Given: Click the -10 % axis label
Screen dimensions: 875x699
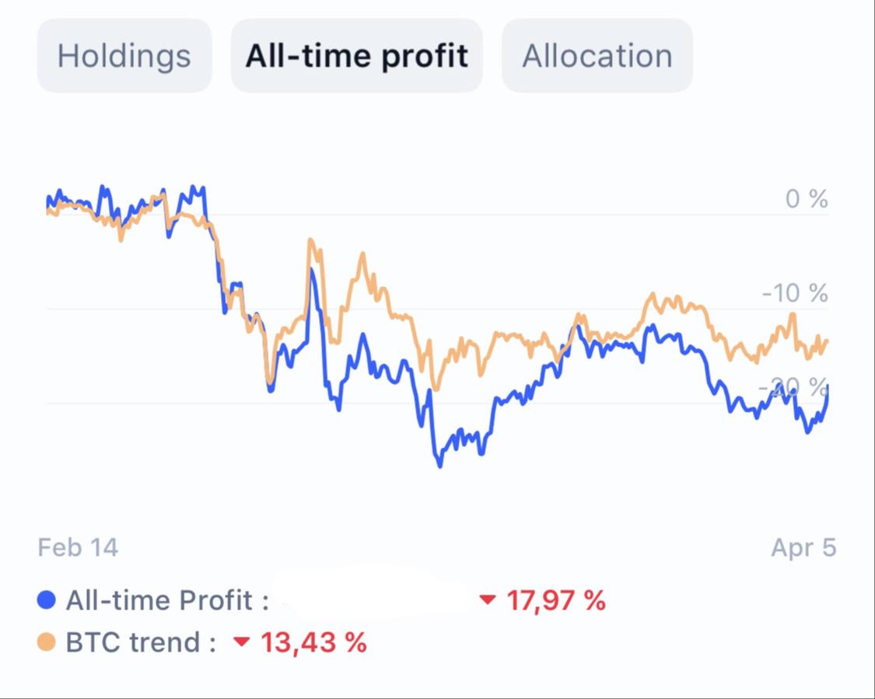Looking at the screenshot, I should pos(795,293).
